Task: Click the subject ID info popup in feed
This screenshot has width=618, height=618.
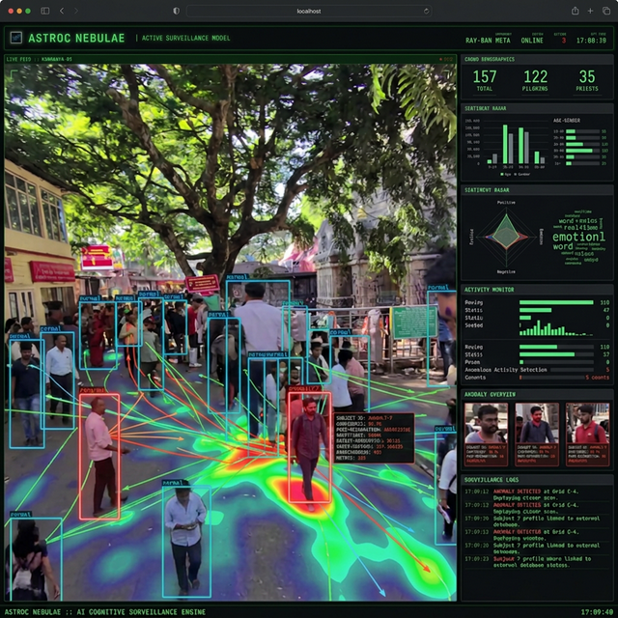Action: click(374, 437)
